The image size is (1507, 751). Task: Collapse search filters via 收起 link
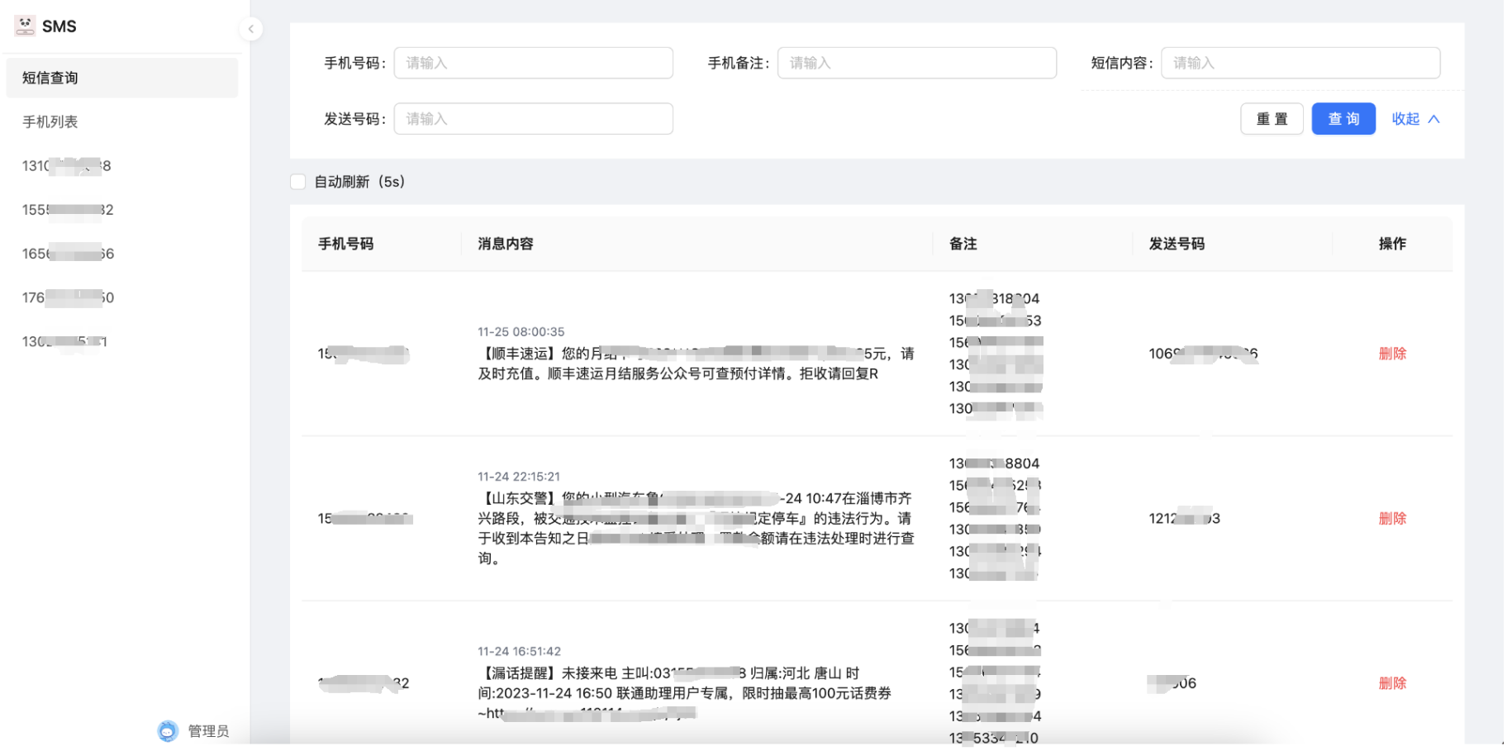[x=1414, y=119]
